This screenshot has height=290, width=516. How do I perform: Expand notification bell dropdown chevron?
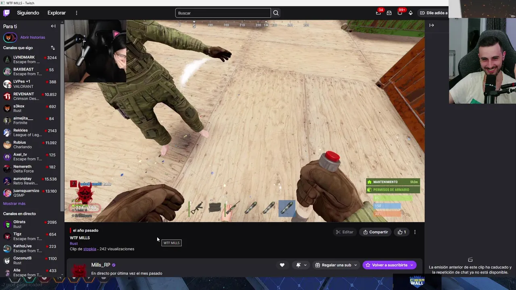(305, 265)
